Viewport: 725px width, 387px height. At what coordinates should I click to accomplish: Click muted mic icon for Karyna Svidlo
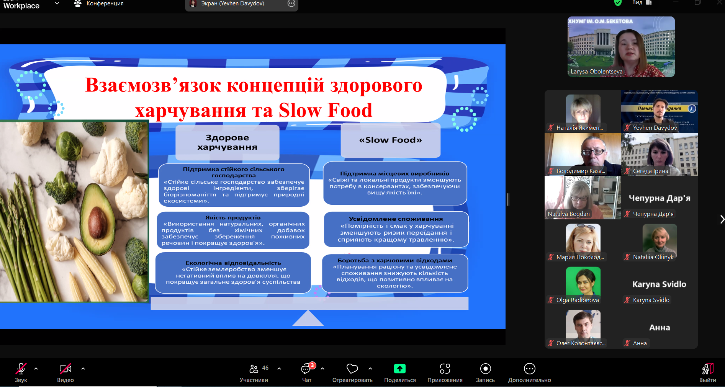tap(627, 300)
